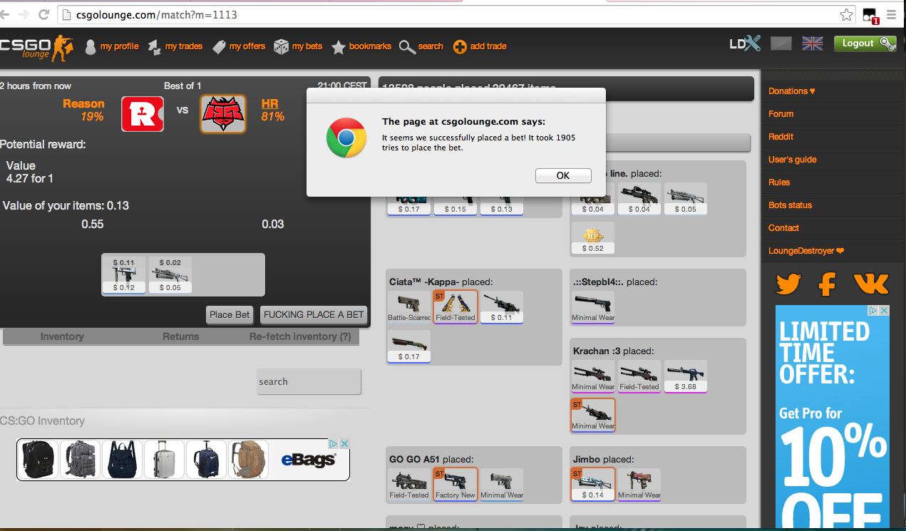This screenshot has height=531, width=906.
Task: Open the Facebook icon in sidebar
Action: pyautogui.click(x=827, y=284)
